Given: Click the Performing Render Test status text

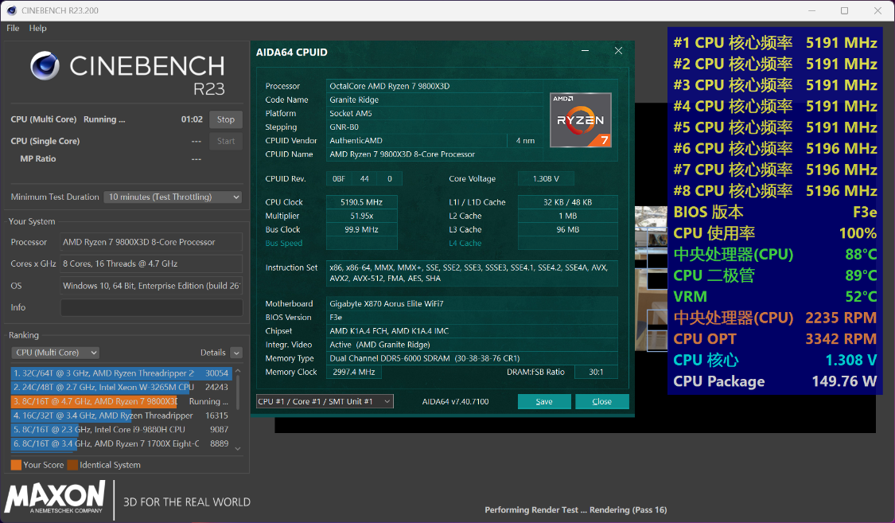Looking at the screenshot, I should [x=575, y=510].
